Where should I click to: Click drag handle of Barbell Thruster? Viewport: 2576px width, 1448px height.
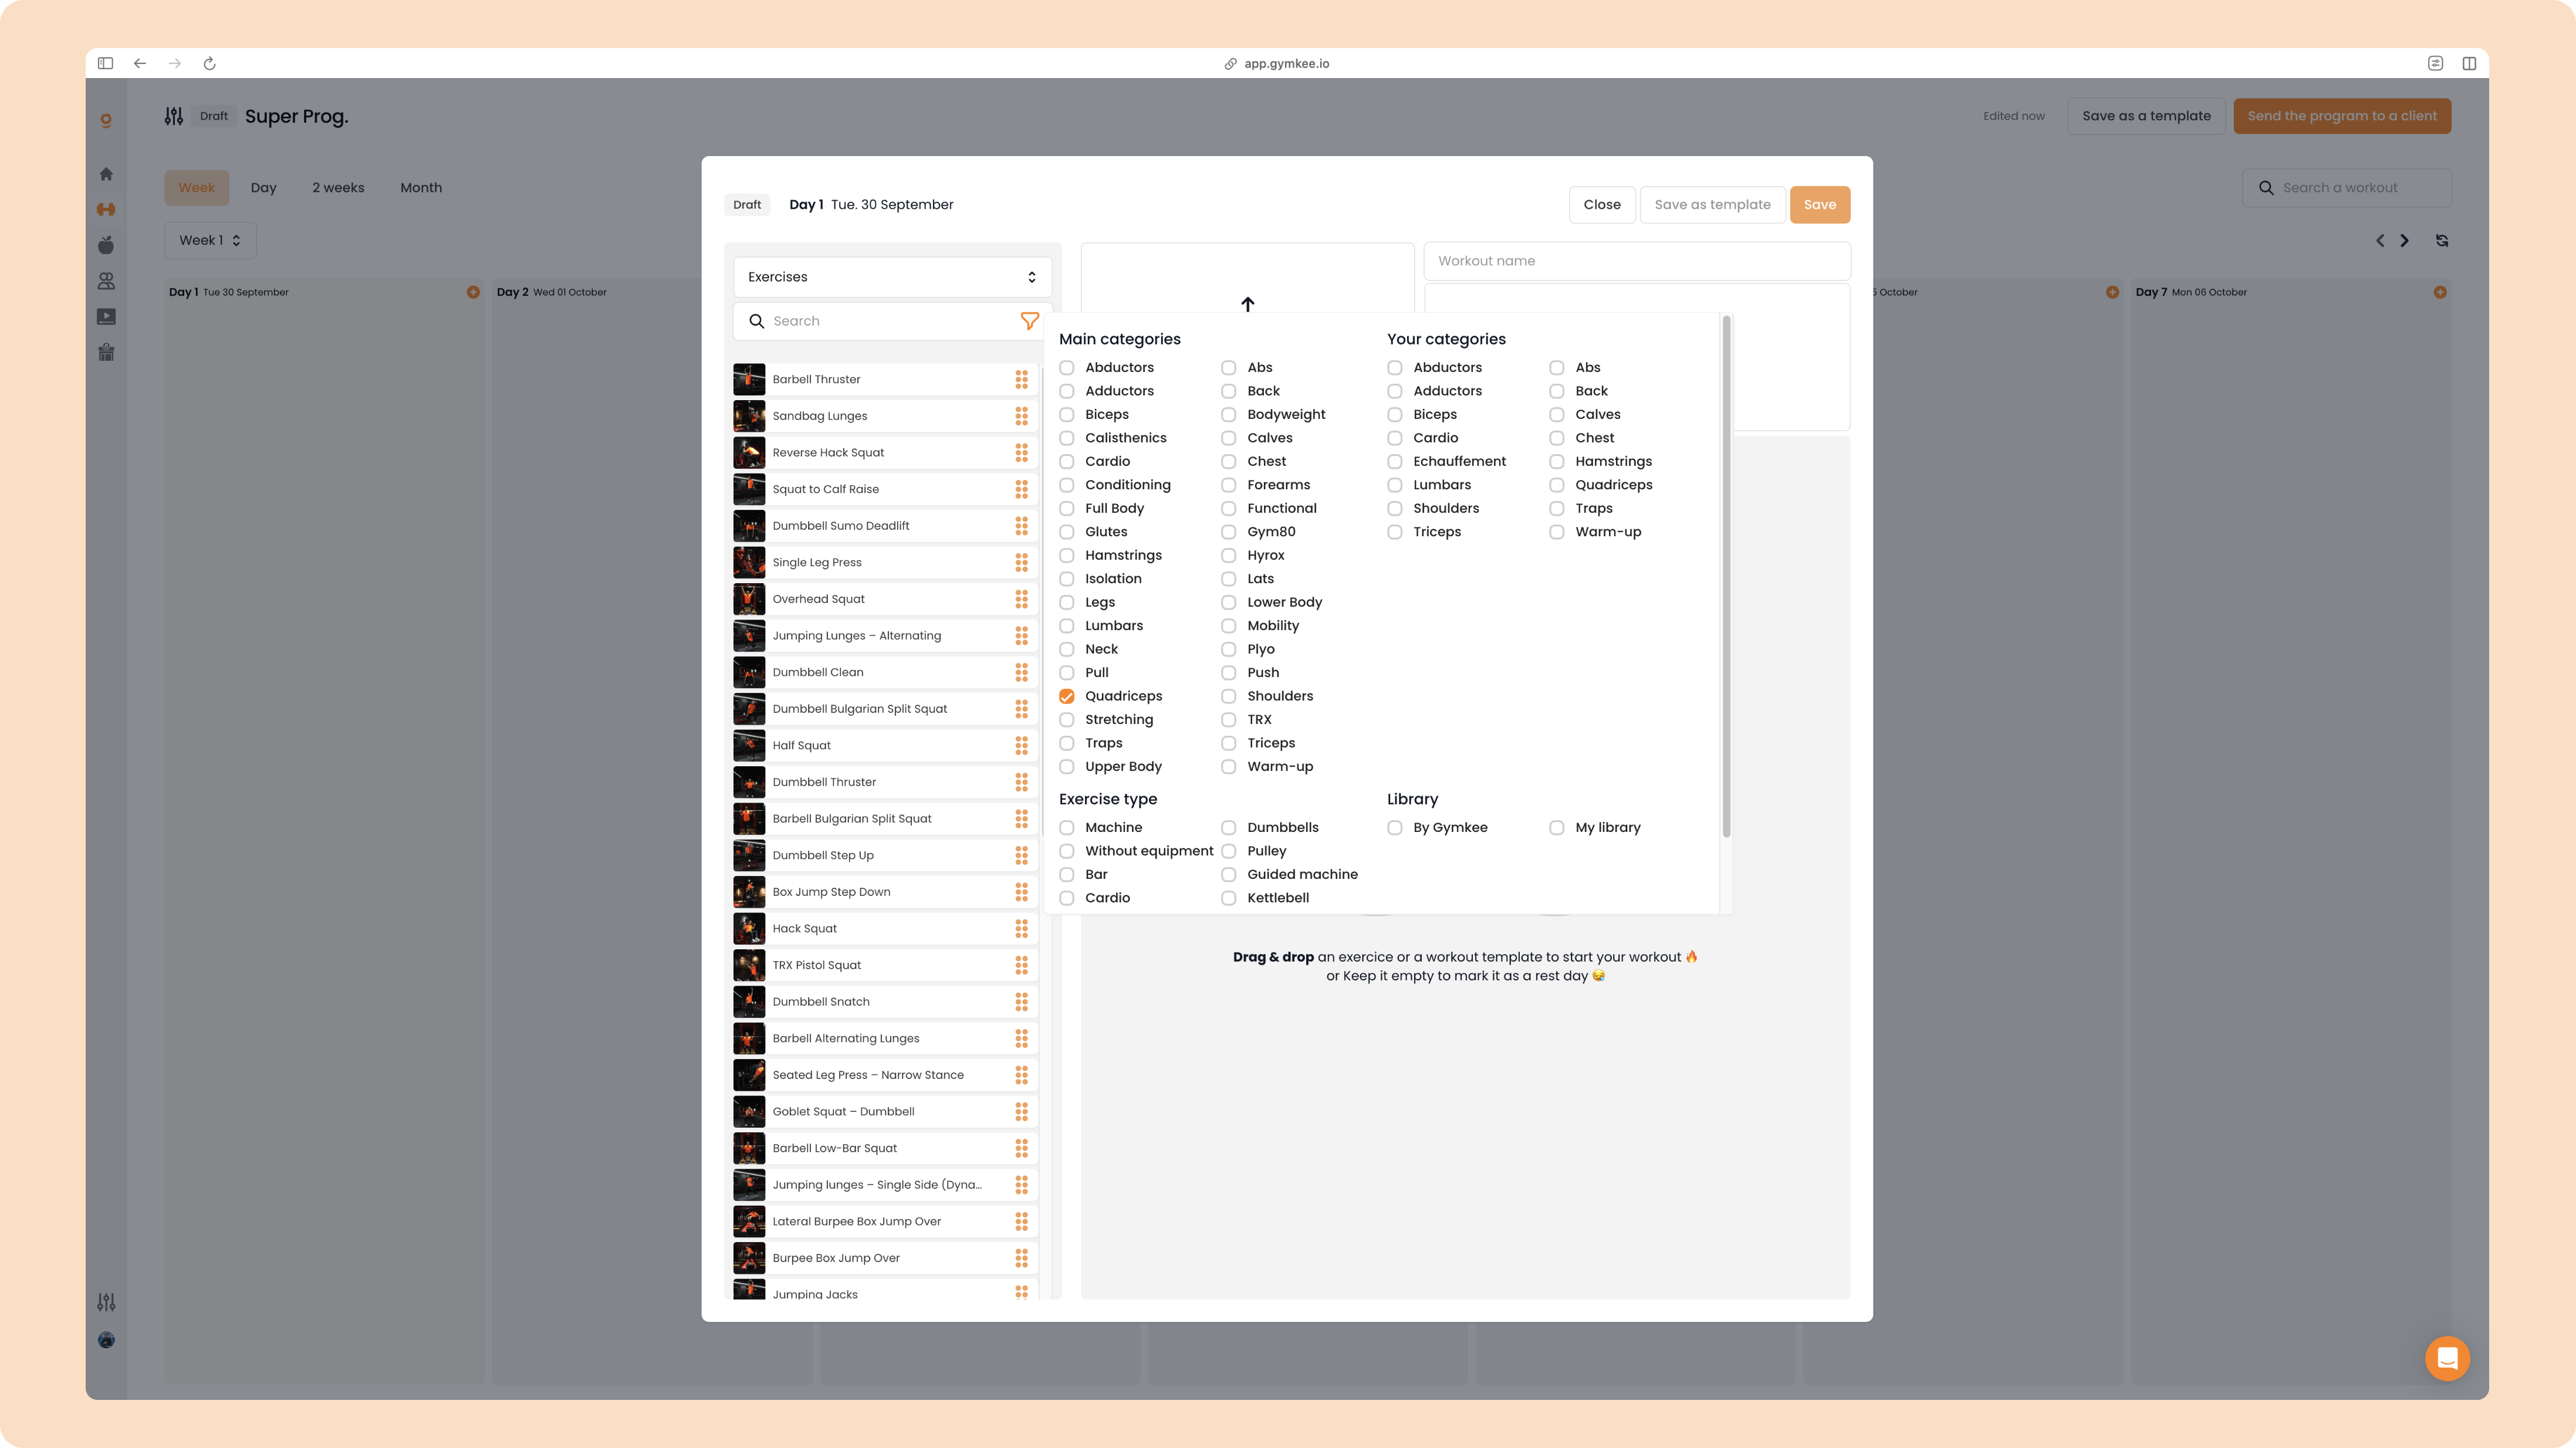1021,379
